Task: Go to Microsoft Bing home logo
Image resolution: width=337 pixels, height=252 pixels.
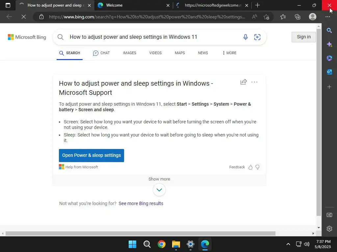Action: click(x=27, y=37)
